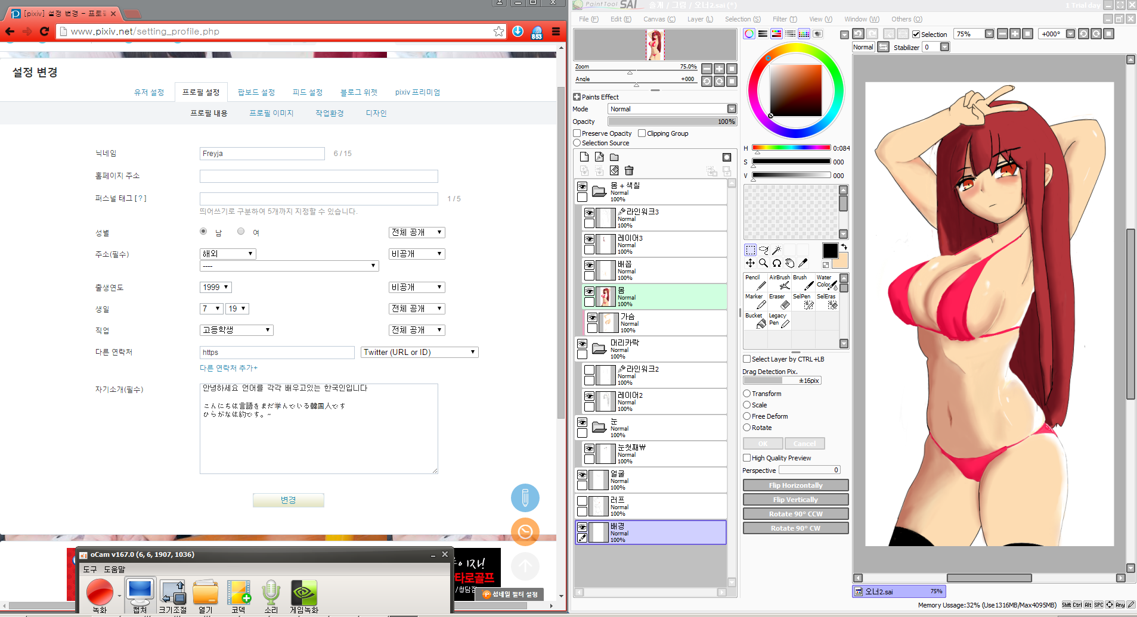Uncheck the Selection checkbox in SAI toolbar
The image size is (1137, 617).
click(916, 35)
